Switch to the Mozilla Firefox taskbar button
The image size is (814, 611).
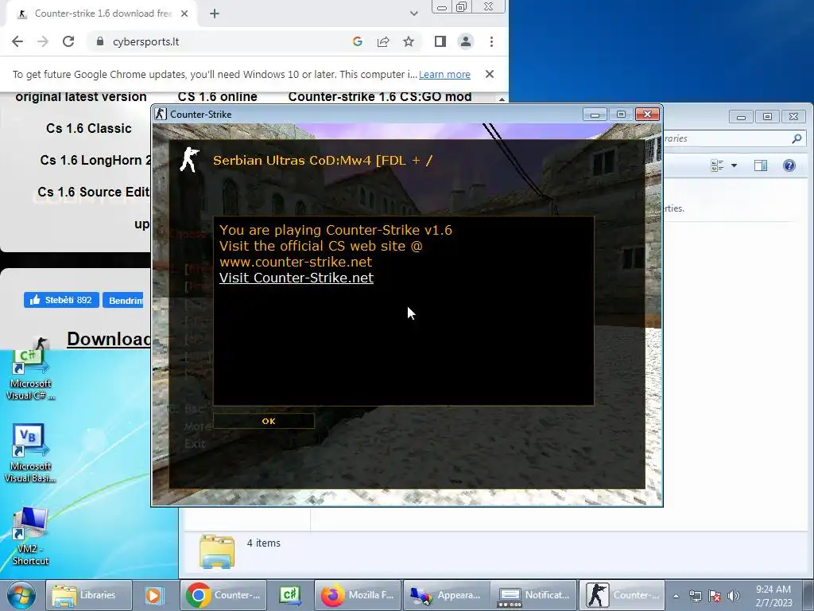(358, 595)
